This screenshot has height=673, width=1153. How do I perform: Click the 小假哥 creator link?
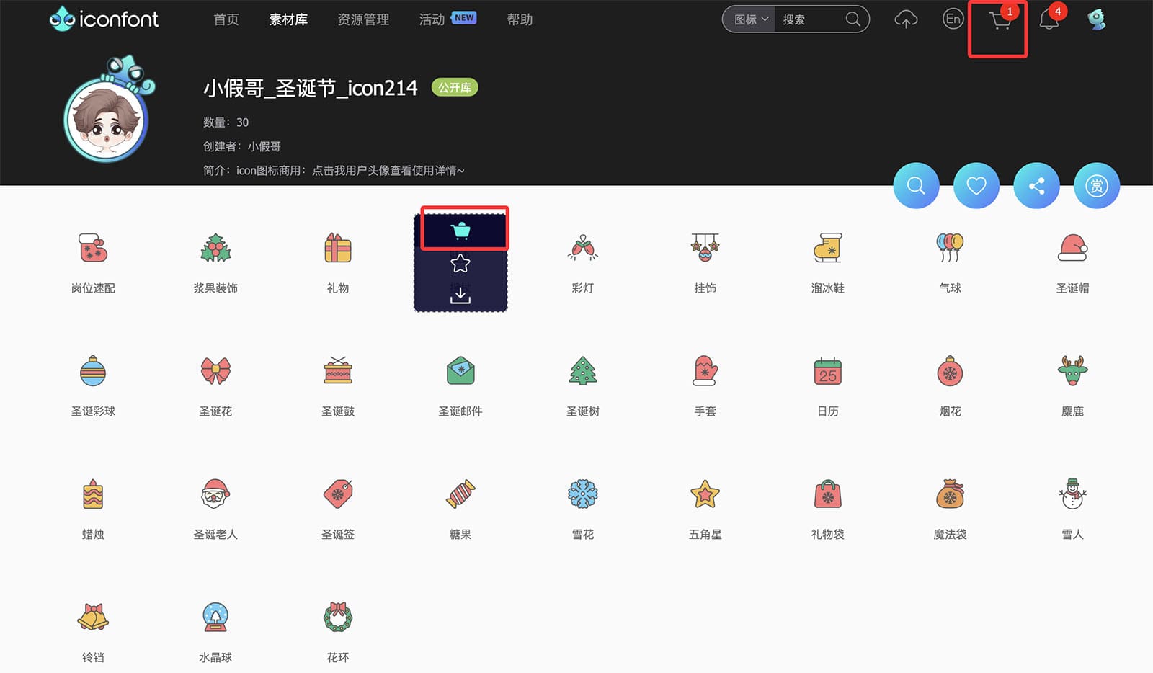click(x=264, y=146)
